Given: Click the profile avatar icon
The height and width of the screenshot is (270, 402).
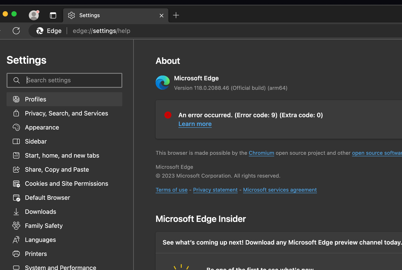Looking at the screenshot, I should (x=34, y=15).
